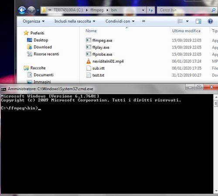Open address bar history dropdown arrow
Image resolution: width=218 pixels, height=196 pixels.
[143, 10]
